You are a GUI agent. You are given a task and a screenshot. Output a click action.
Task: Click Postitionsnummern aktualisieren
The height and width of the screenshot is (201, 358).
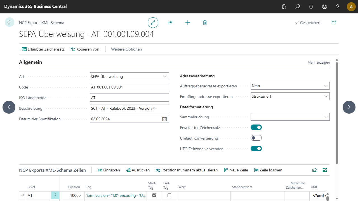[187, 170]
